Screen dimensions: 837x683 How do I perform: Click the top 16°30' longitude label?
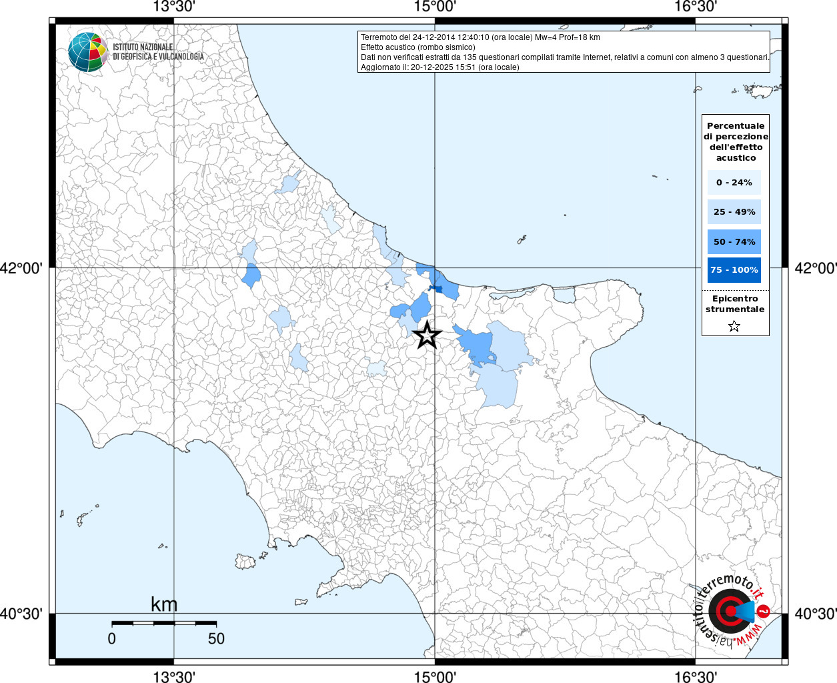tap(696, 7)
